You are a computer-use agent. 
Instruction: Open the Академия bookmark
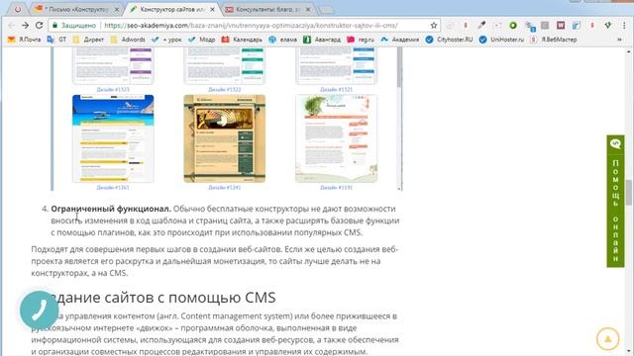click(x=400, y=40)
